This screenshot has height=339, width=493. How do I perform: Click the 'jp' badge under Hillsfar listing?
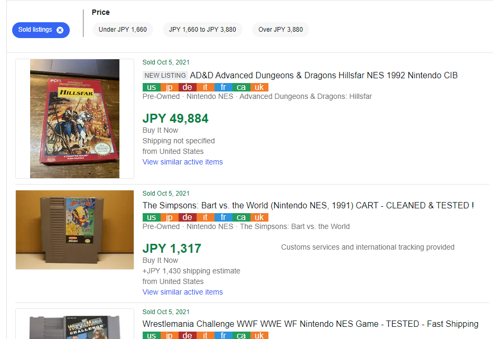(169, 87)
